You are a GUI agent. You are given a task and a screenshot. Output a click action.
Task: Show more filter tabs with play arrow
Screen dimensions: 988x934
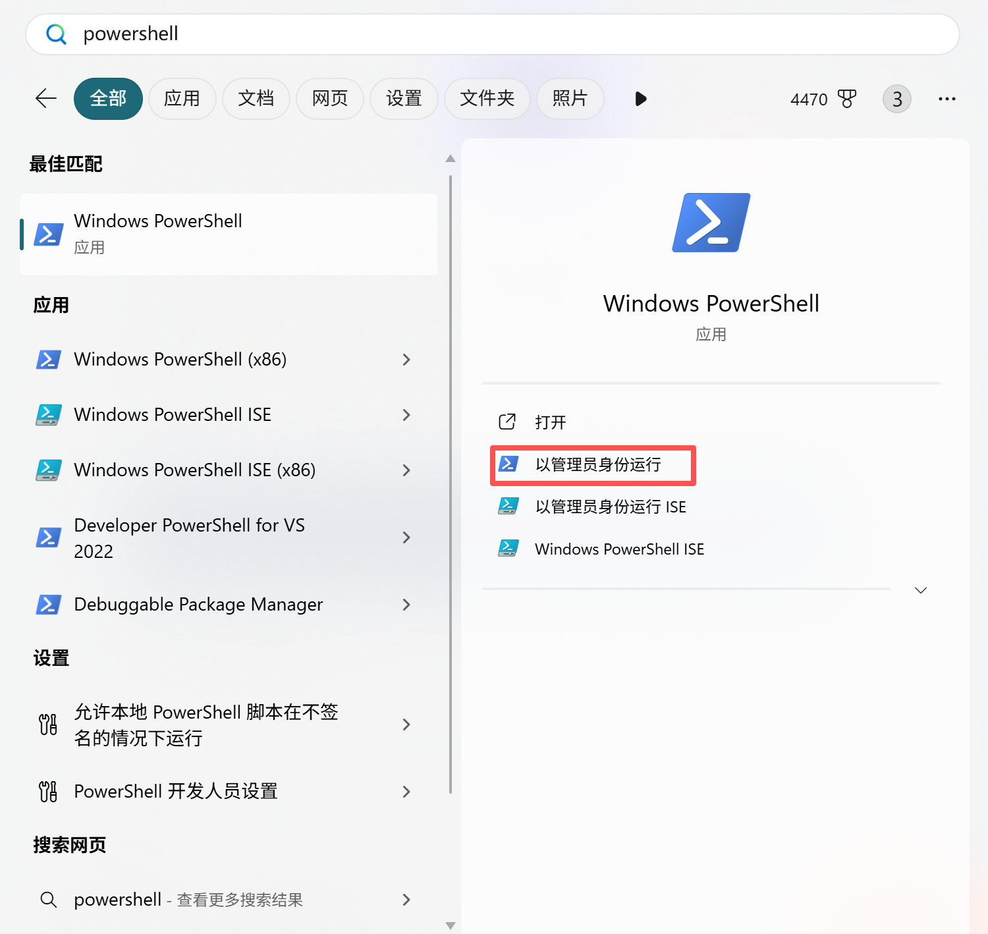pyautogui.click(x=641, y=99)
